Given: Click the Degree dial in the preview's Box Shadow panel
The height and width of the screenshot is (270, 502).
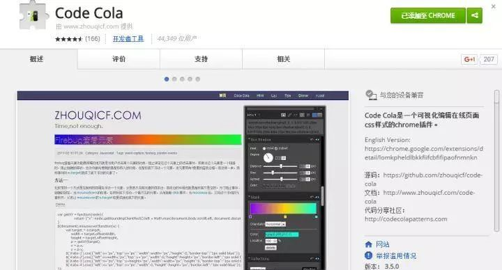Looking at the screenshot, I should tap(268, 157).
